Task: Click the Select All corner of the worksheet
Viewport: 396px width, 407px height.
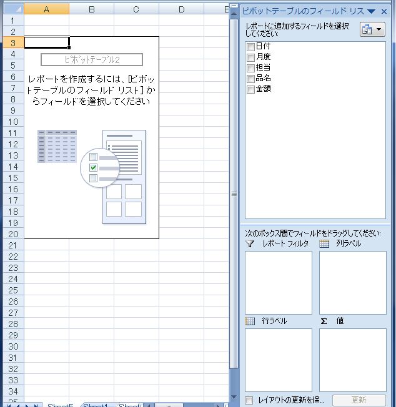Action: click(12, 9)
